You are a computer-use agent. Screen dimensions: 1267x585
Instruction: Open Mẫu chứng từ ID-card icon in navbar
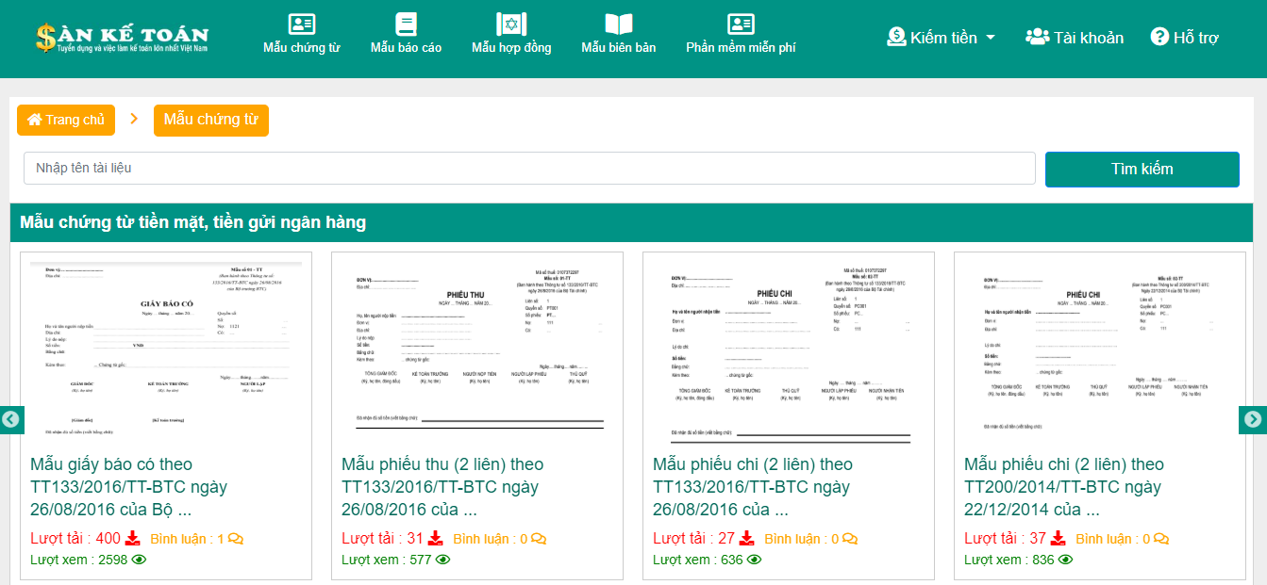point(302,24)
